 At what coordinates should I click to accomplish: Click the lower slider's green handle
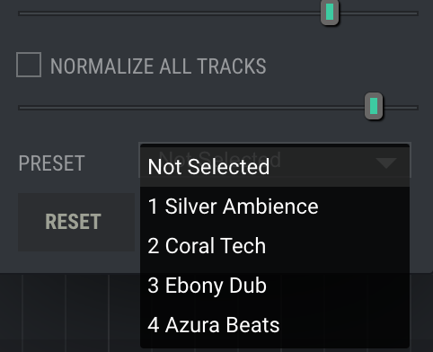pos(374,106)
